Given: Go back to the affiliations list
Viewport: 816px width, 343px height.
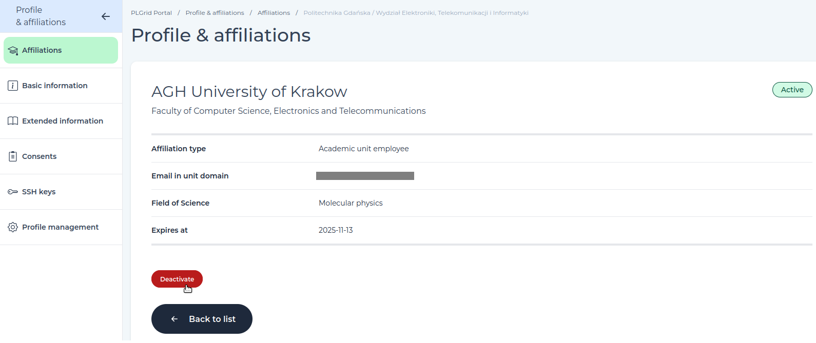Looking at the screenshot, I should [x=202, y=319].
